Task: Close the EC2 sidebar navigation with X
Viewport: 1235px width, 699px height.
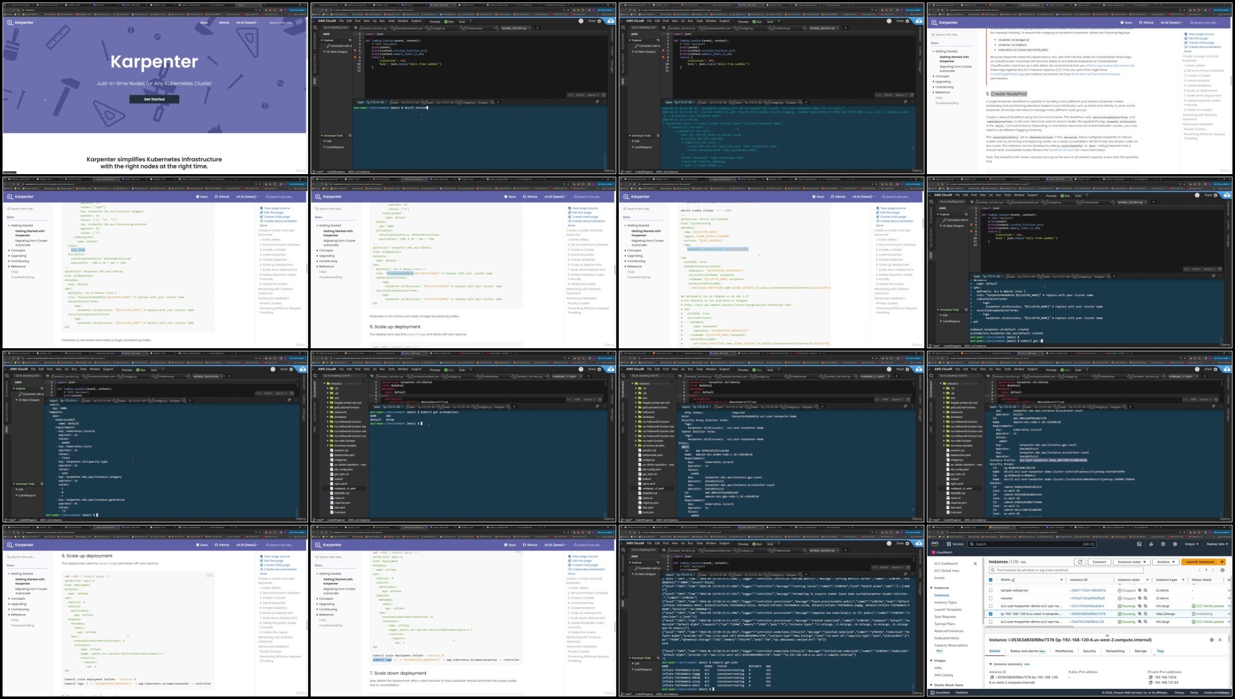Action: 975,564
